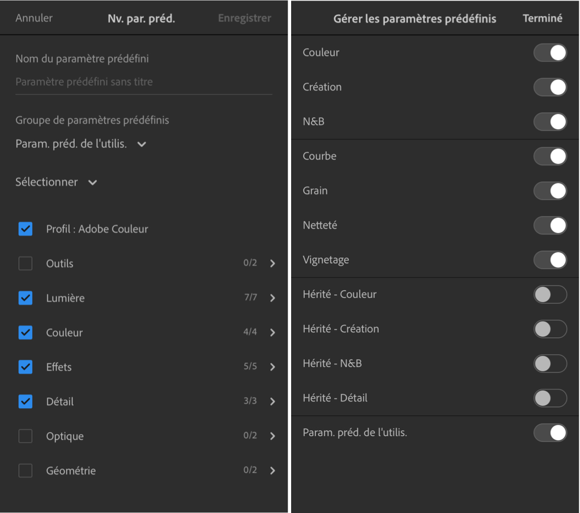
Task: Click the Groupe de paramètres prédéfinis label
Action: click(x=92, y=120)
